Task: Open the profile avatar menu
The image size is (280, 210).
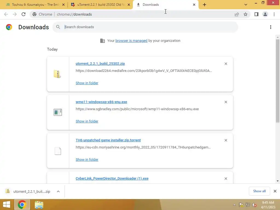Action: [x=265, y=14]
